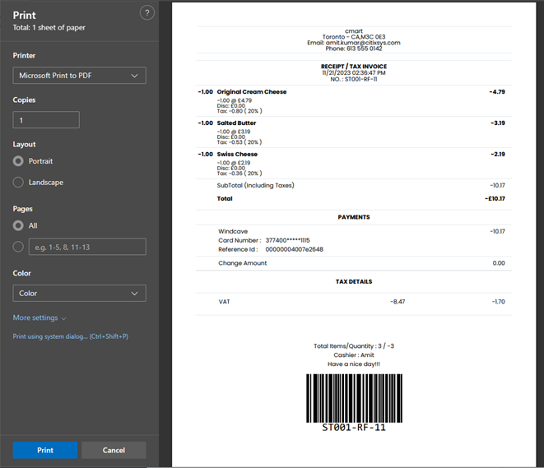The width and height of the screenshot is (544, 468).
Task: Select the custom page range radio button
Action: coord(18,246)
